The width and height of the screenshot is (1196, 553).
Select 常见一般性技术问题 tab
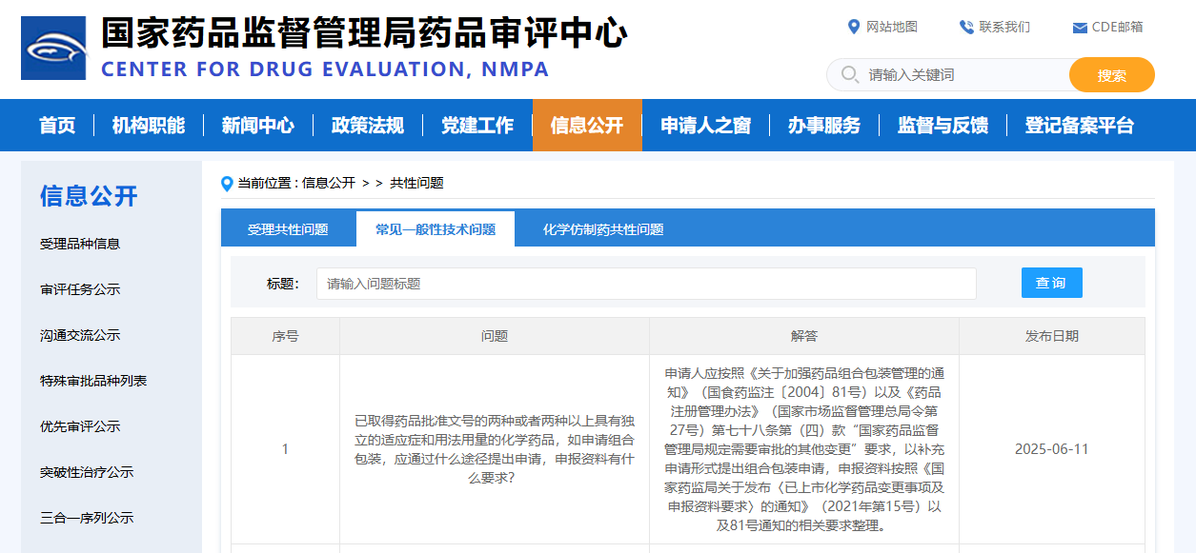(436, 229)
